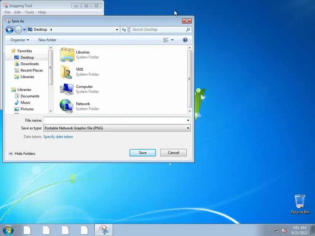Click the Computer monitor icon in the file list
Viewport: 315px width, 236px height.
[67, 89]
